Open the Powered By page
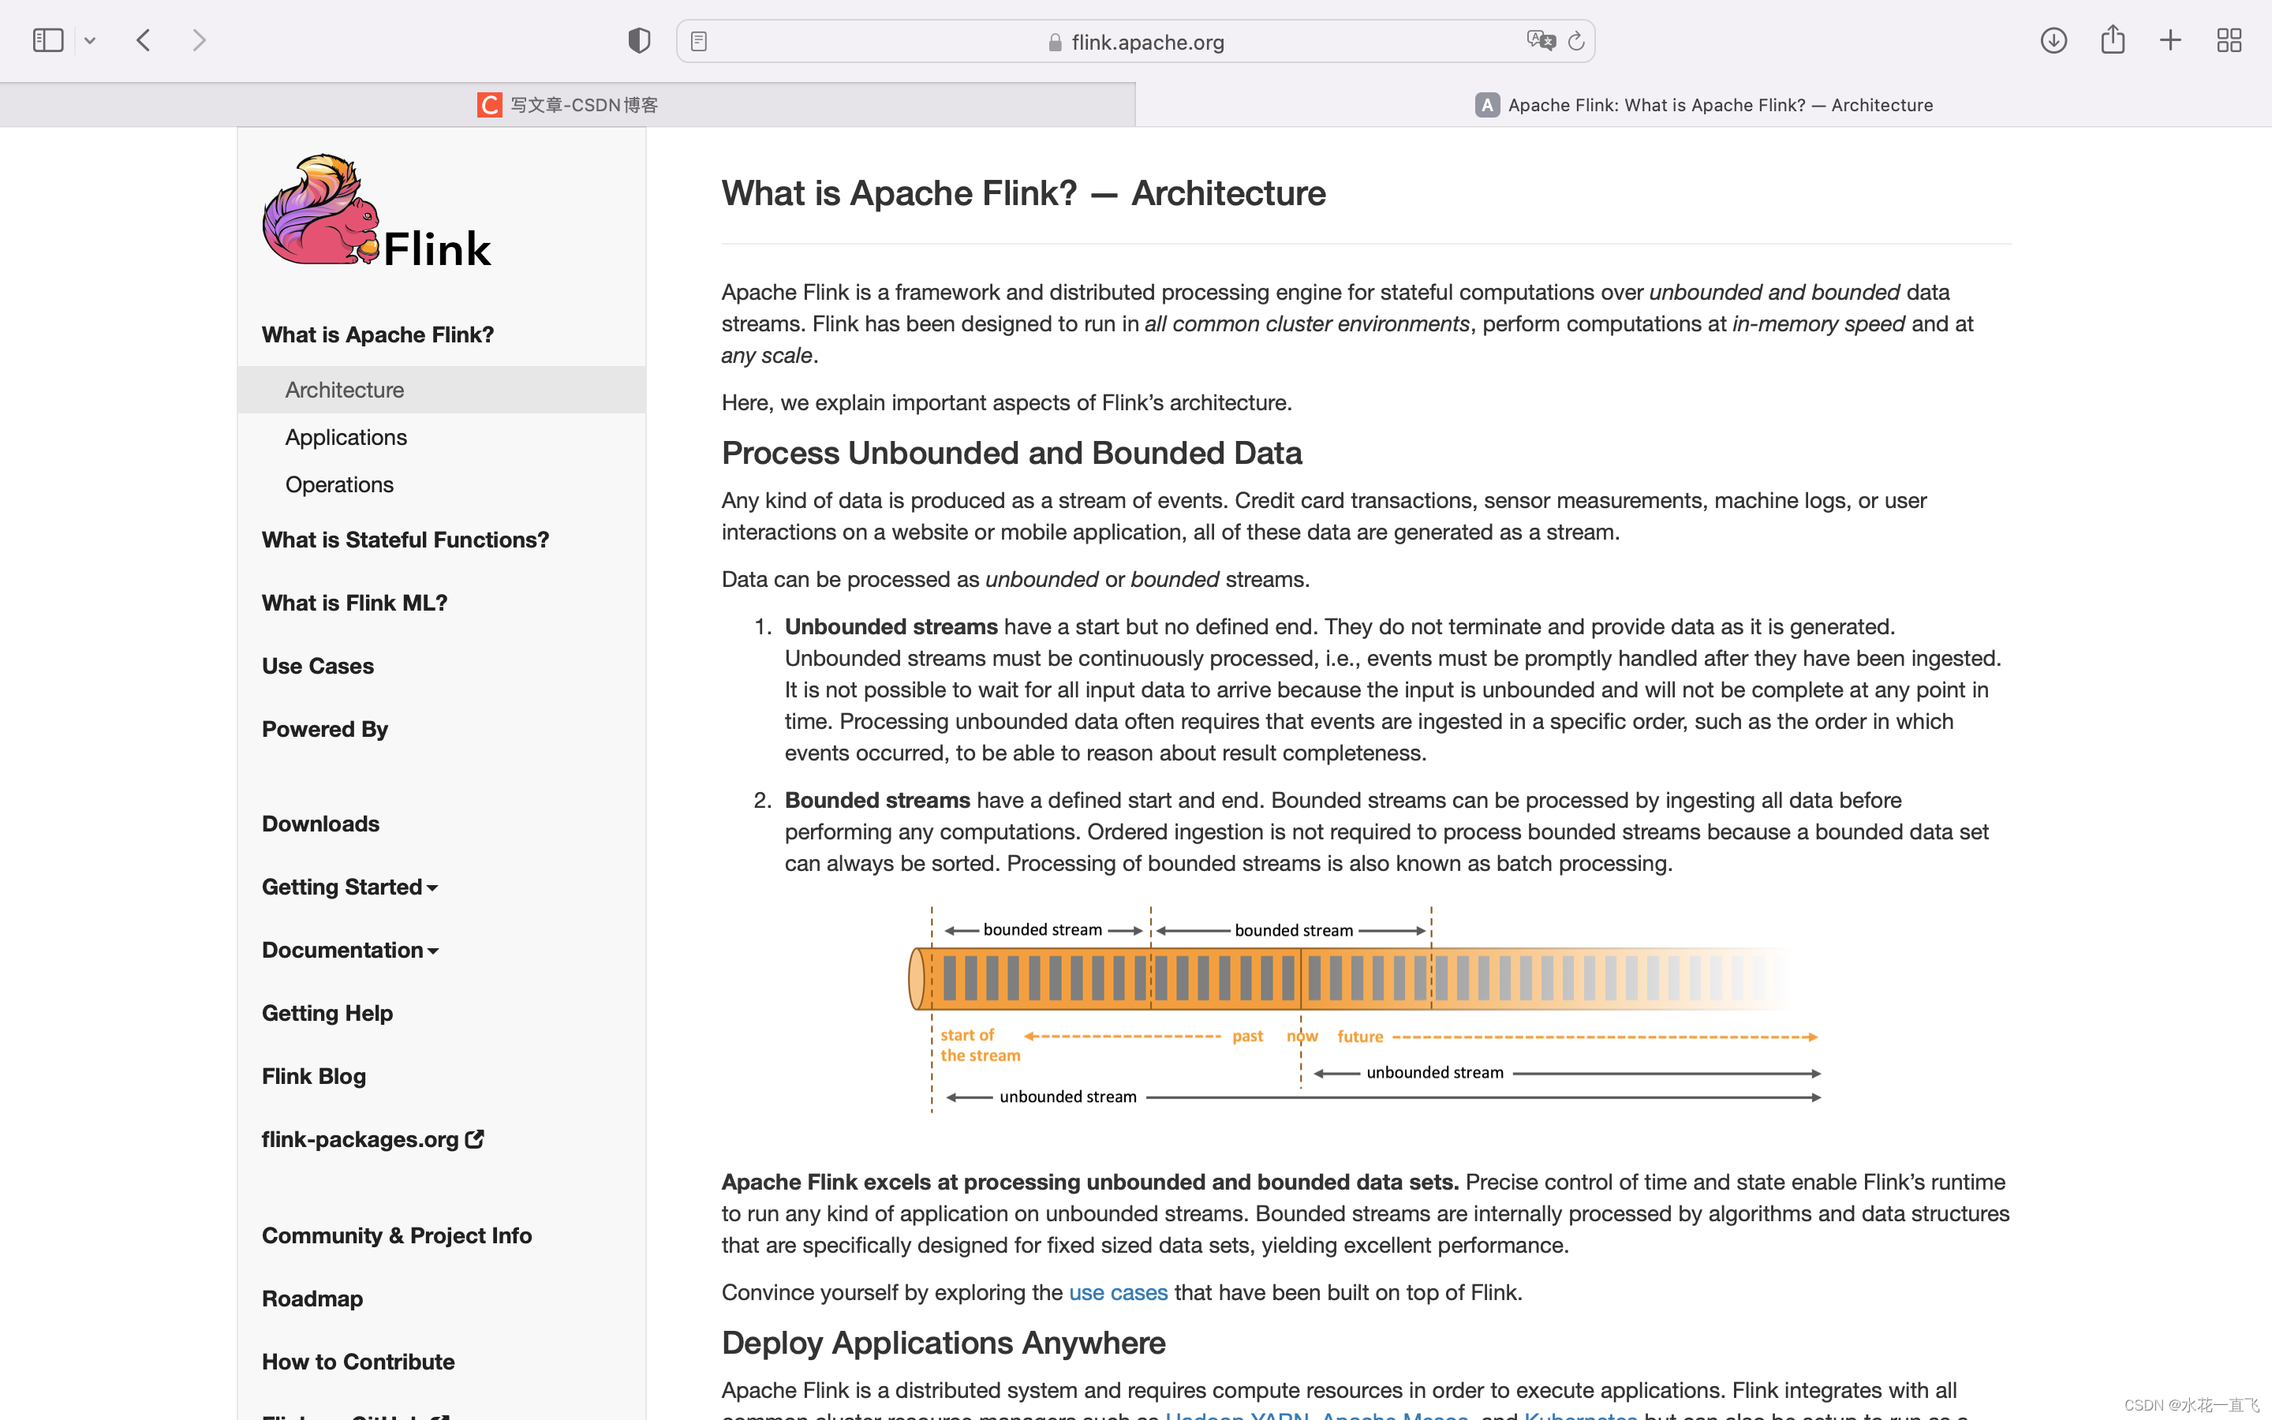This screenshot has width=2272, height=1420. [325, 729]
